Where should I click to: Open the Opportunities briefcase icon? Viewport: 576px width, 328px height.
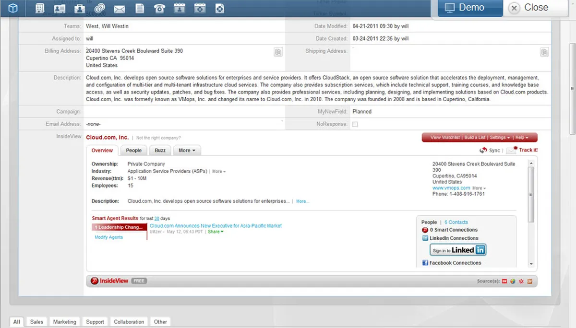click(x=80, y=8)
